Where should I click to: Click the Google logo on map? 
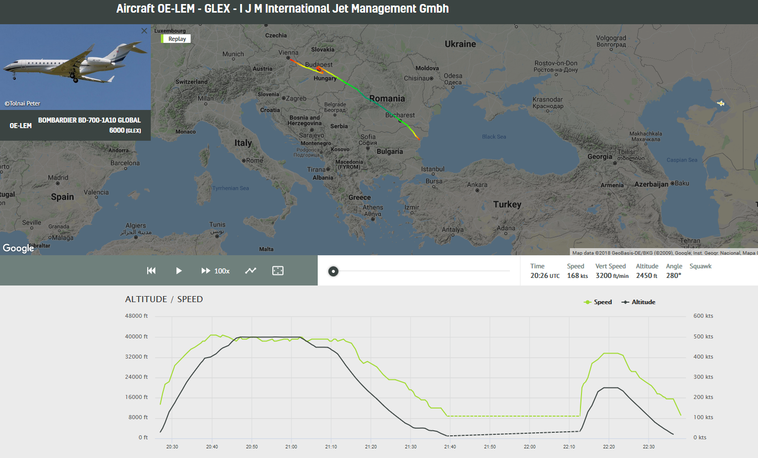click(18, 248)
